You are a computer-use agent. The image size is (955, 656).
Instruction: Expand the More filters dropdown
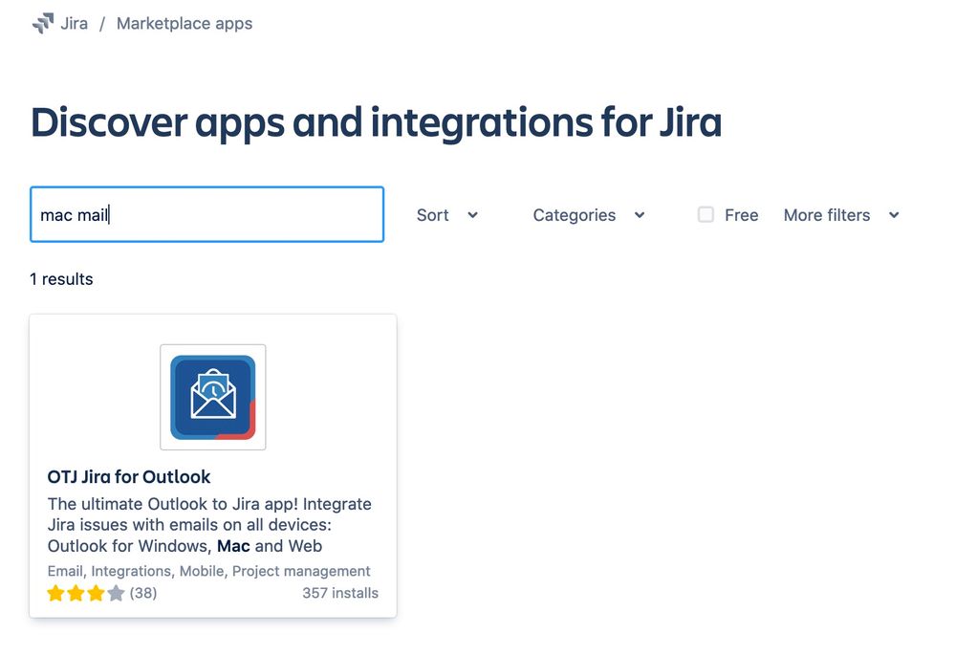coord(841,215)
